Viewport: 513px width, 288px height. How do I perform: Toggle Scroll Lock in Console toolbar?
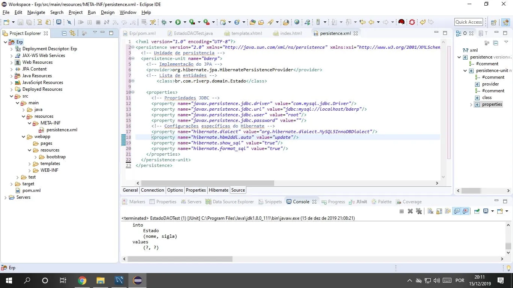[x=439, y=211]
